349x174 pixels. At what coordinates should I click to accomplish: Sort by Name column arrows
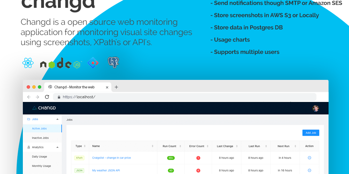pos(152,146)
